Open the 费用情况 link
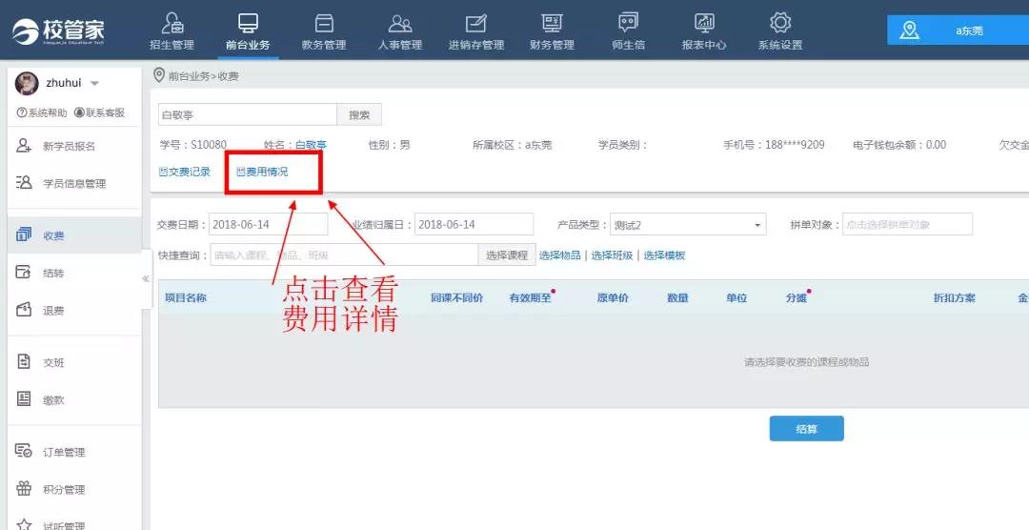The height and width of the screenshot is (530, 1029). (262, 172)
